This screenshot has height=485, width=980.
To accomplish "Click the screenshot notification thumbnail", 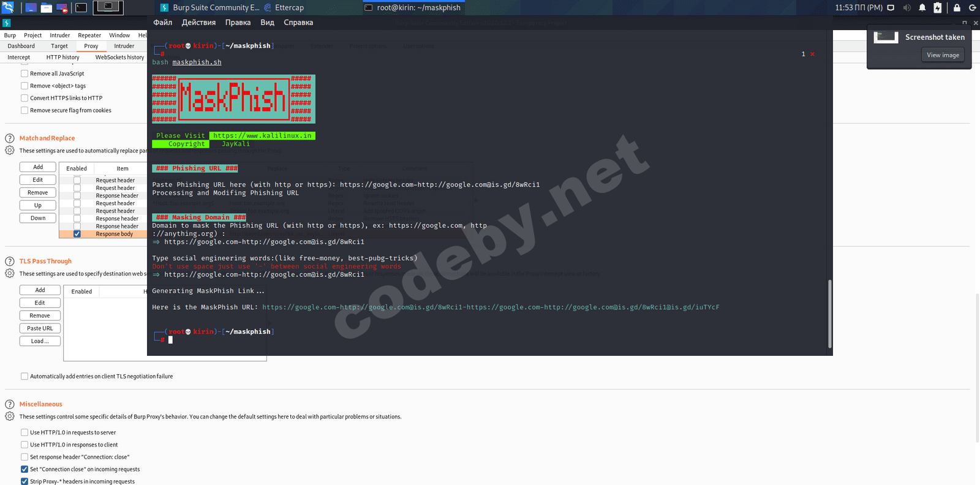I will 886,37.
